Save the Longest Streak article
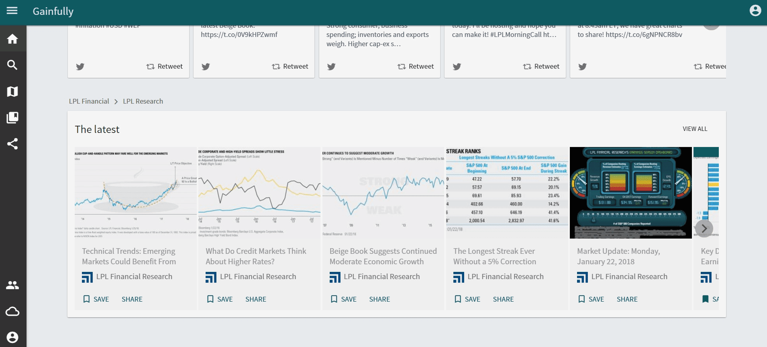 pyautogui.click(x=467, y=299)
